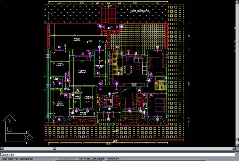Click the horizontal scrollbar right arrow

[x=237, y=149]
